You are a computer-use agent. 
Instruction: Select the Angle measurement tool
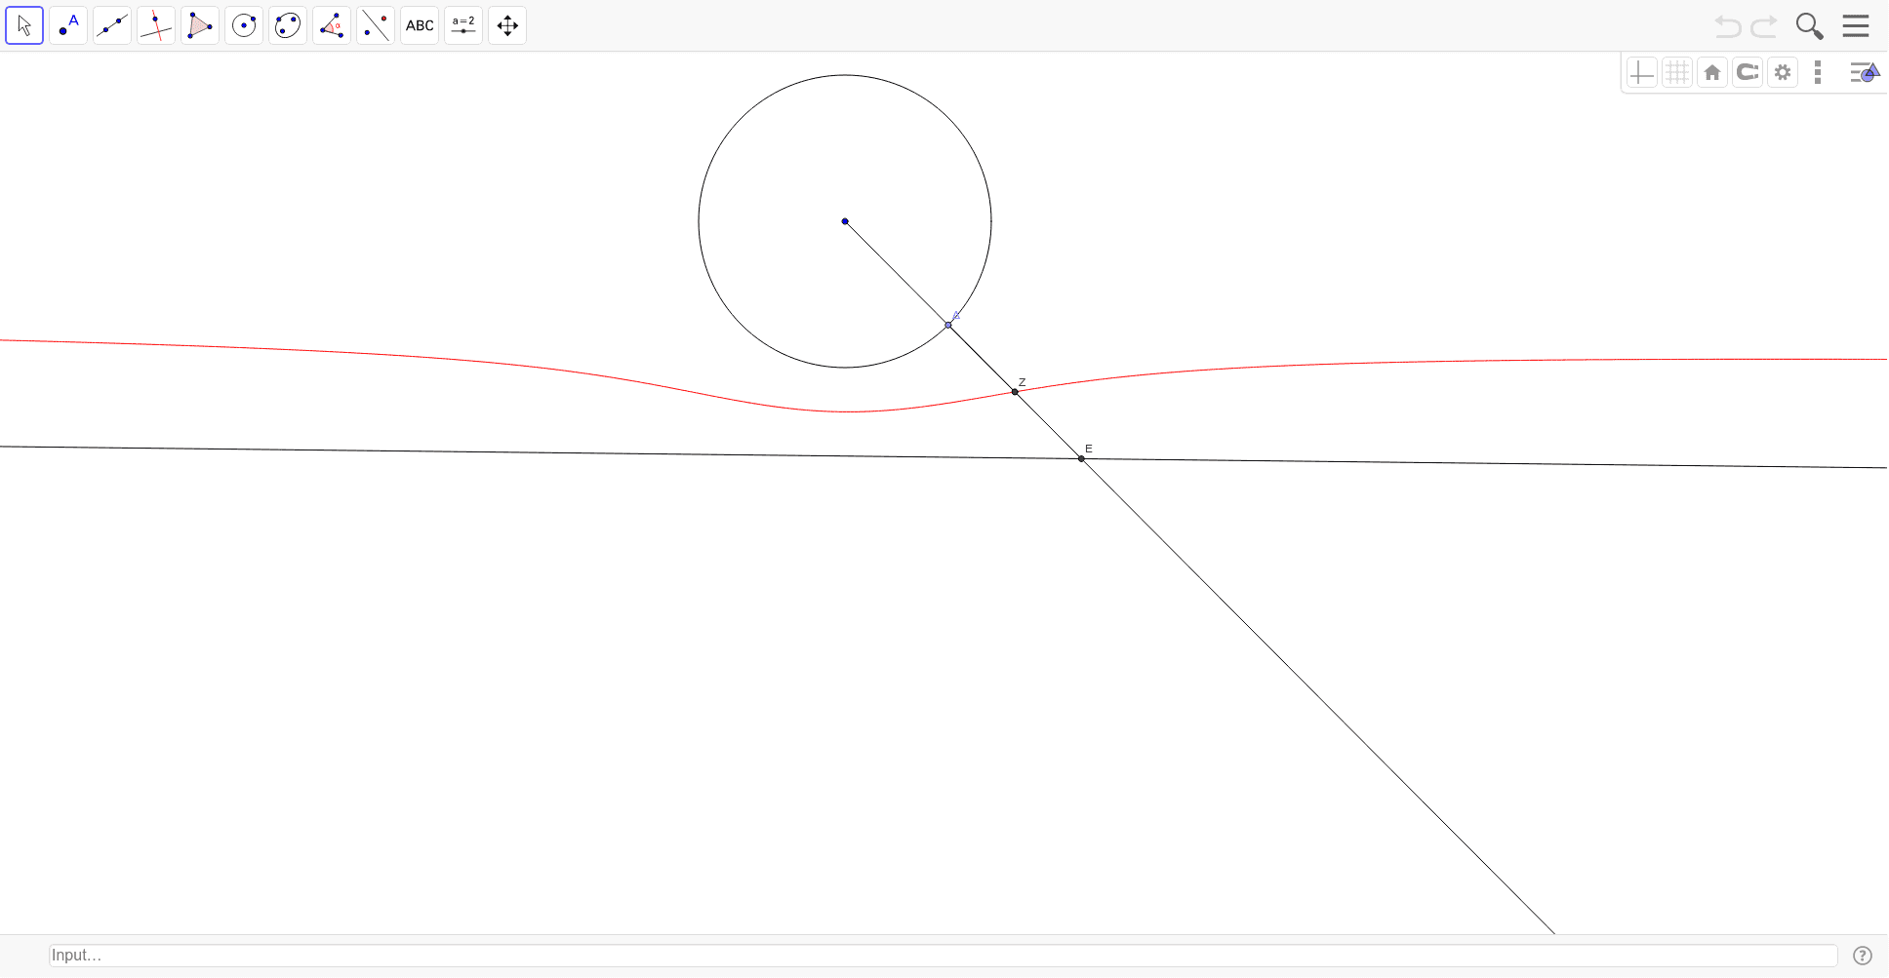(332, 25)
